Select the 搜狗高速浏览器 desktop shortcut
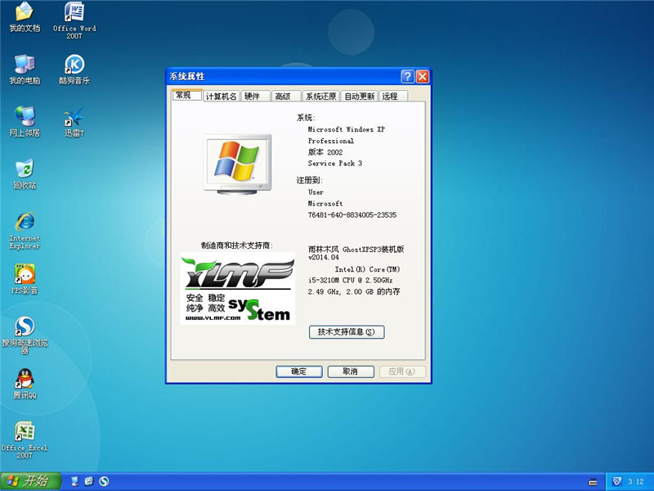Viewport: 654px width, 491px height. pos(25,336)
